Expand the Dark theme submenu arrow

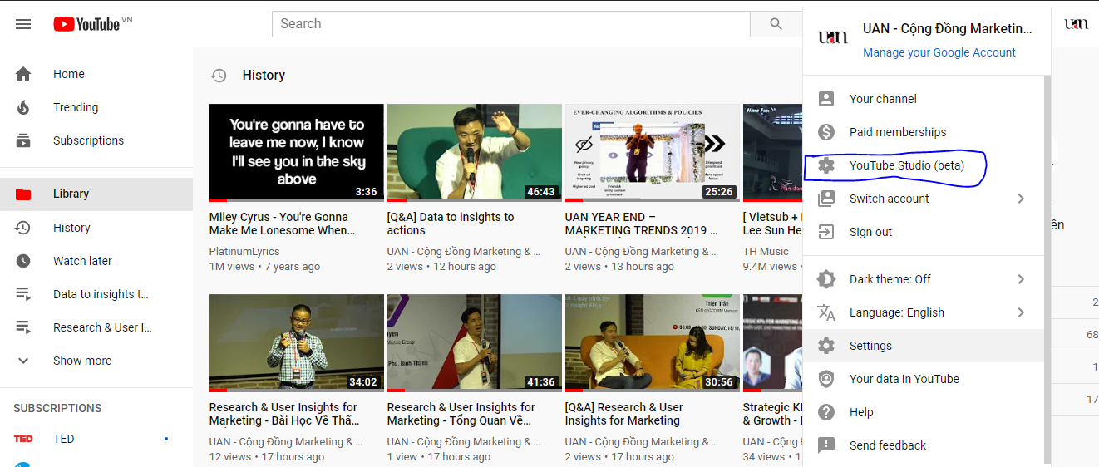(1021, 279)
